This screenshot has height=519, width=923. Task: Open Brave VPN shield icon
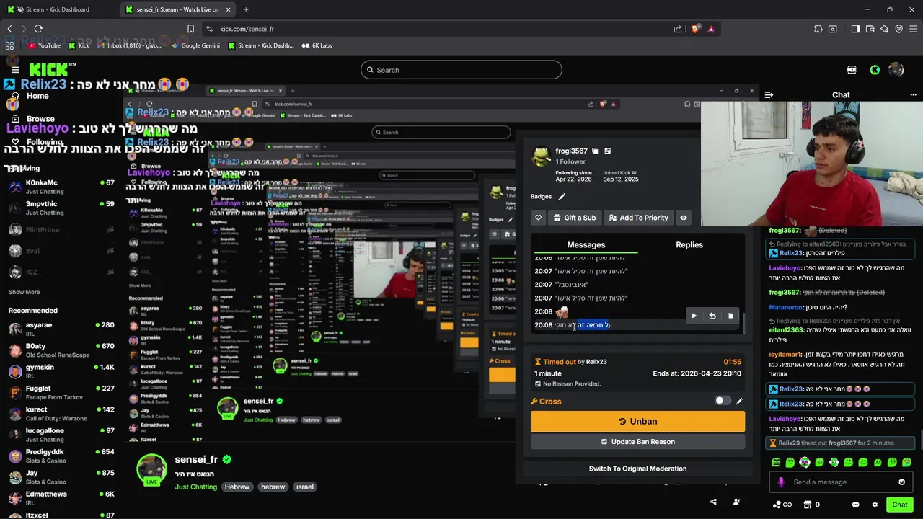[x=898, y=29]
